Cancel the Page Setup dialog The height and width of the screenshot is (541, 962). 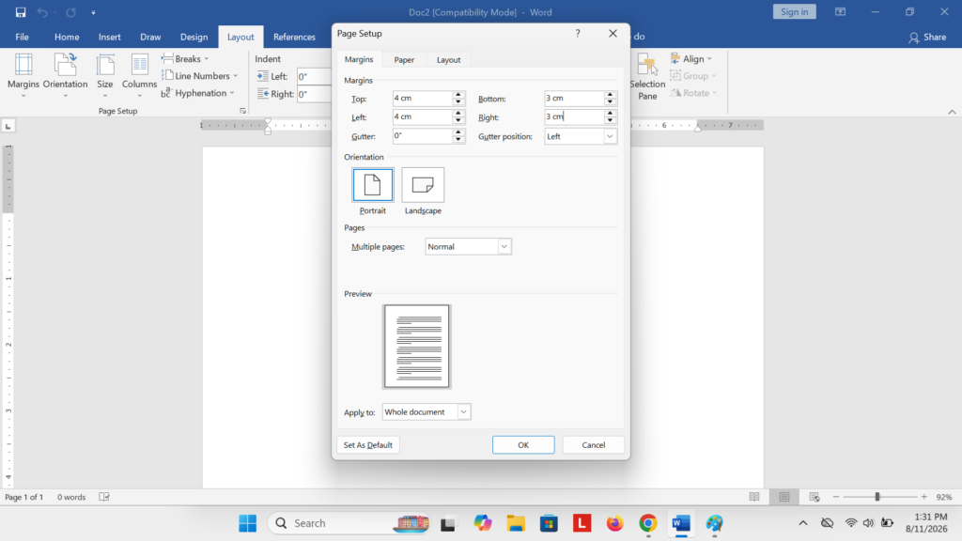(x=594, y=444)
